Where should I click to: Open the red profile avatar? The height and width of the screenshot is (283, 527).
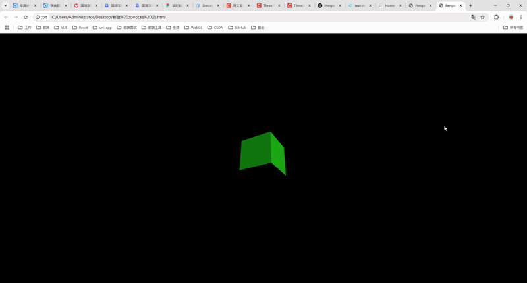[511, 17]
